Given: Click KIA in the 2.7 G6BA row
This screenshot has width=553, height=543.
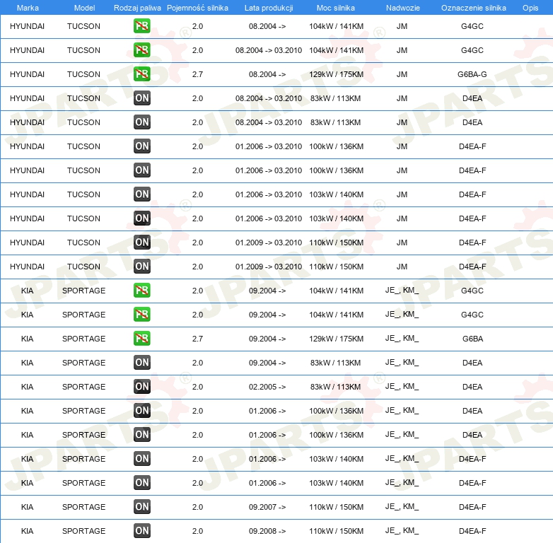Looking at the screenshot, I should point(27,339).
